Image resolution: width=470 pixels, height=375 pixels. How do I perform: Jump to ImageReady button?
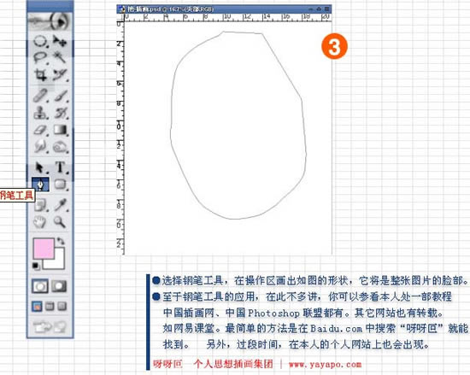(x=50, y=327)
